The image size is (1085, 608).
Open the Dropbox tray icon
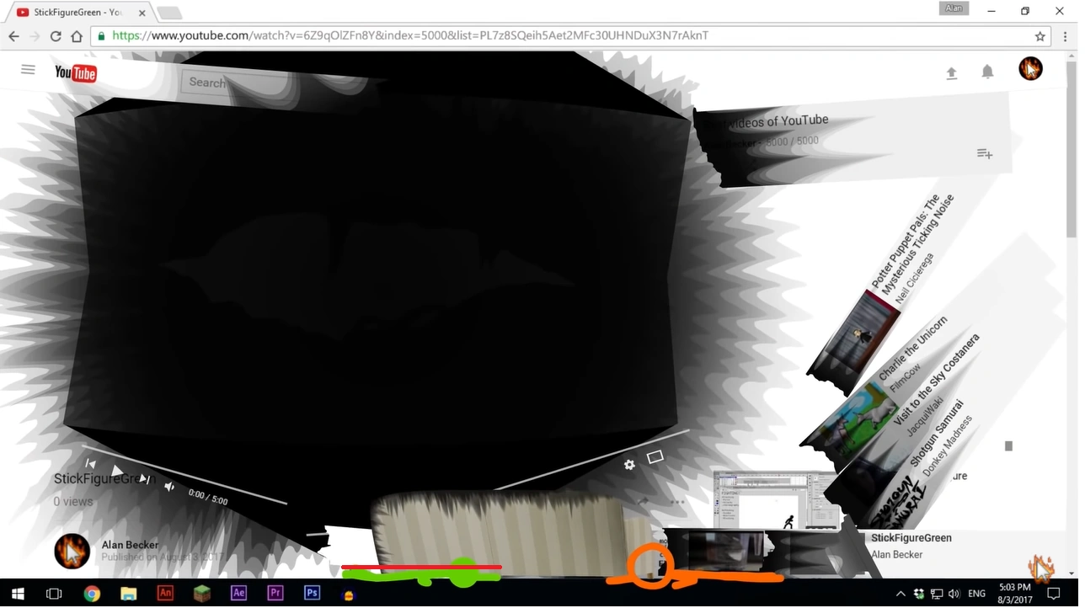coord(919,594)
